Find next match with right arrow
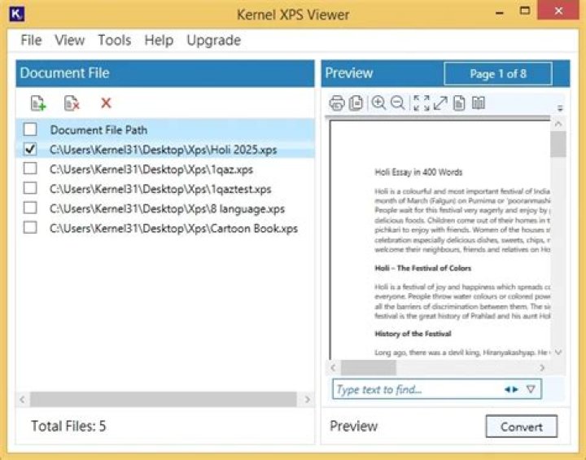The image size is (586, 460). (515, 389)
